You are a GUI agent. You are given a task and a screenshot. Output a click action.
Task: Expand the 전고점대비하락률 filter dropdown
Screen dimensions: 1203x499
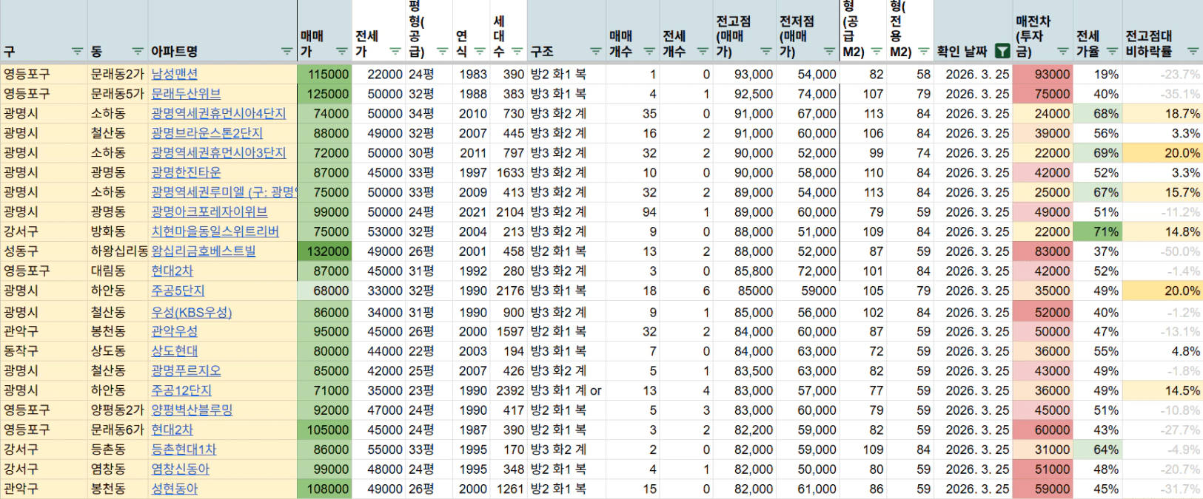tap(1193, 51)
